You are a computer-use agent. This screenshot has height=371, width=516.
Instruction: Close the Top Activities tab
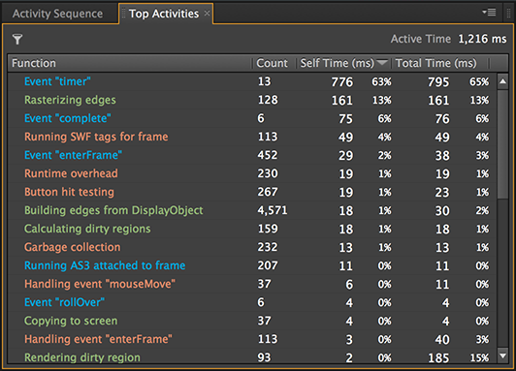207,14
